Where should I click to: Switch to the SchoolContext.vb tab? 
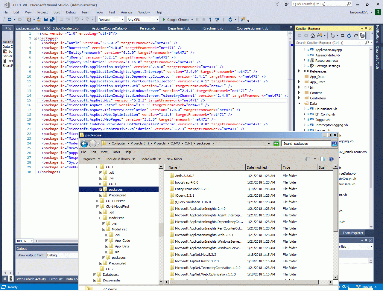click(x=65, y=28)
